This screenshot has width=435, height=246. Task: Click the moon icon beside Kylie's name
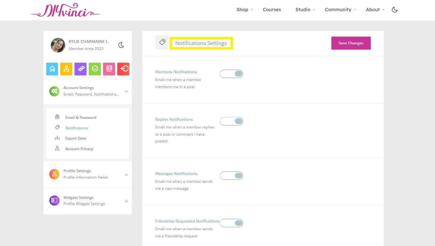click(x=121, y=45)
